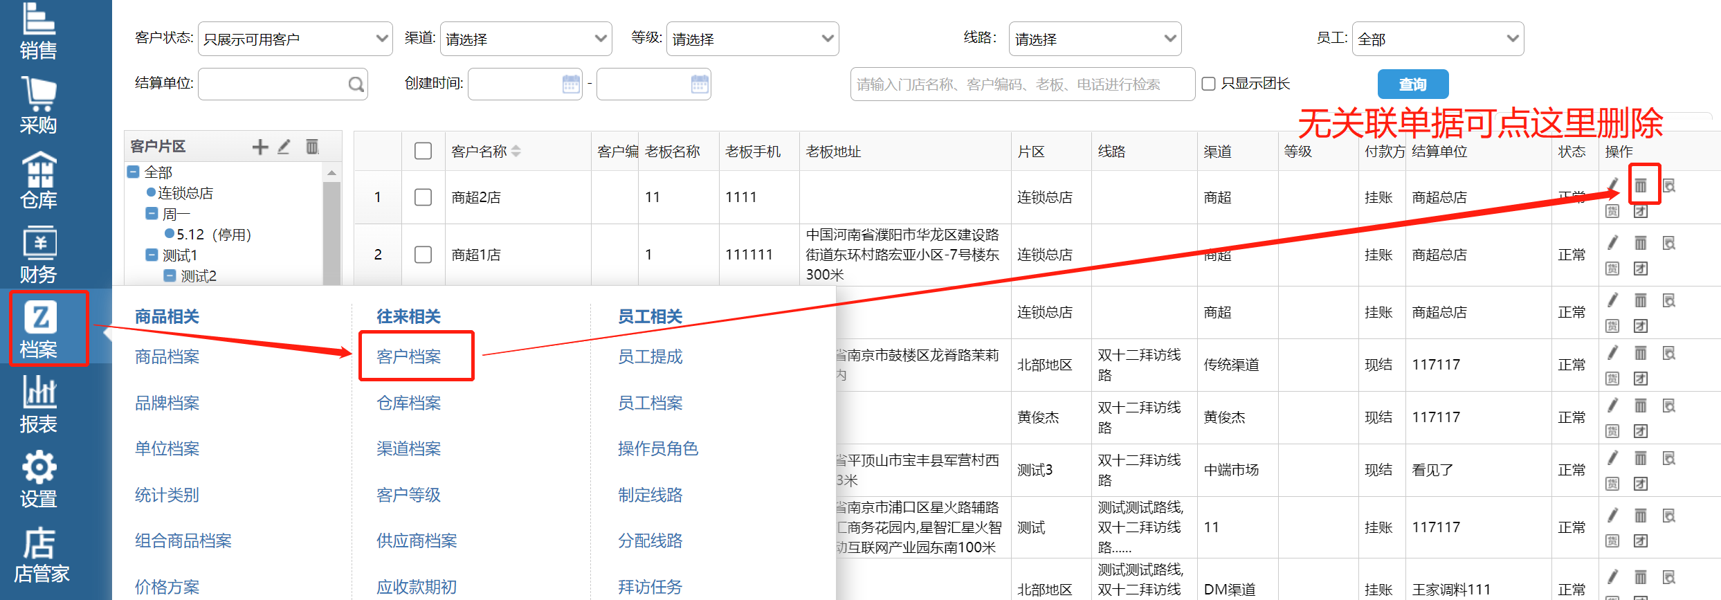The image size is (1721, 600).
Task: Delete the 商超2店 customer row
Action: (1641, 185)
